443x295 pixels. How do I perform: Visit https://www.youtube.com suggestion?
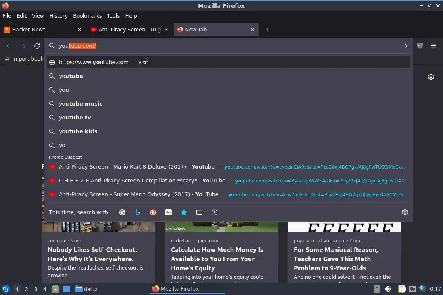(x=228, y=62)
